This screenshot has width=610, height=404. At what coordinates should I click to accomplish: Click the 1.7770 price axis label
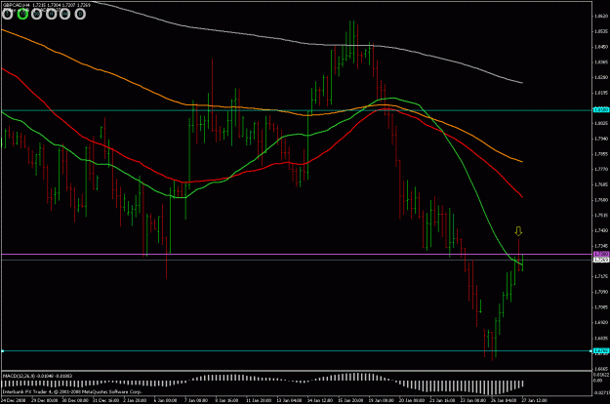tap(601, 170)
